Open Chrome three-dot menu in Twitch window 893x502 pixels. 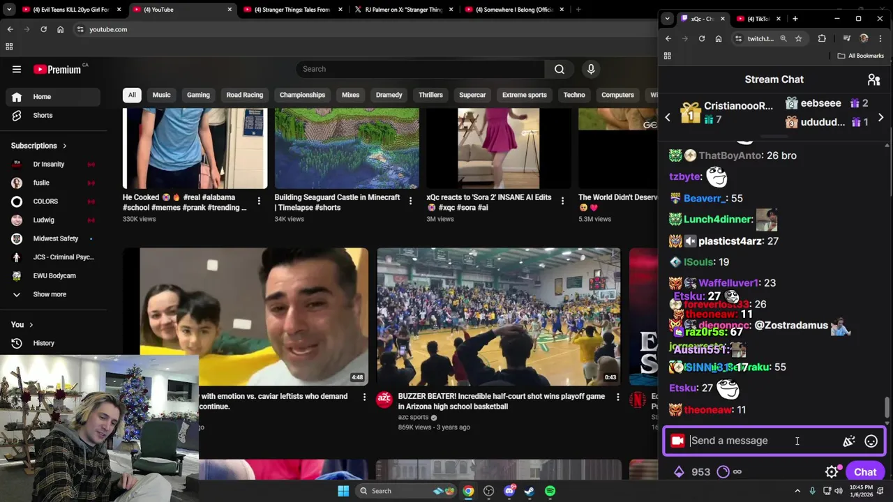coord(880,38)
